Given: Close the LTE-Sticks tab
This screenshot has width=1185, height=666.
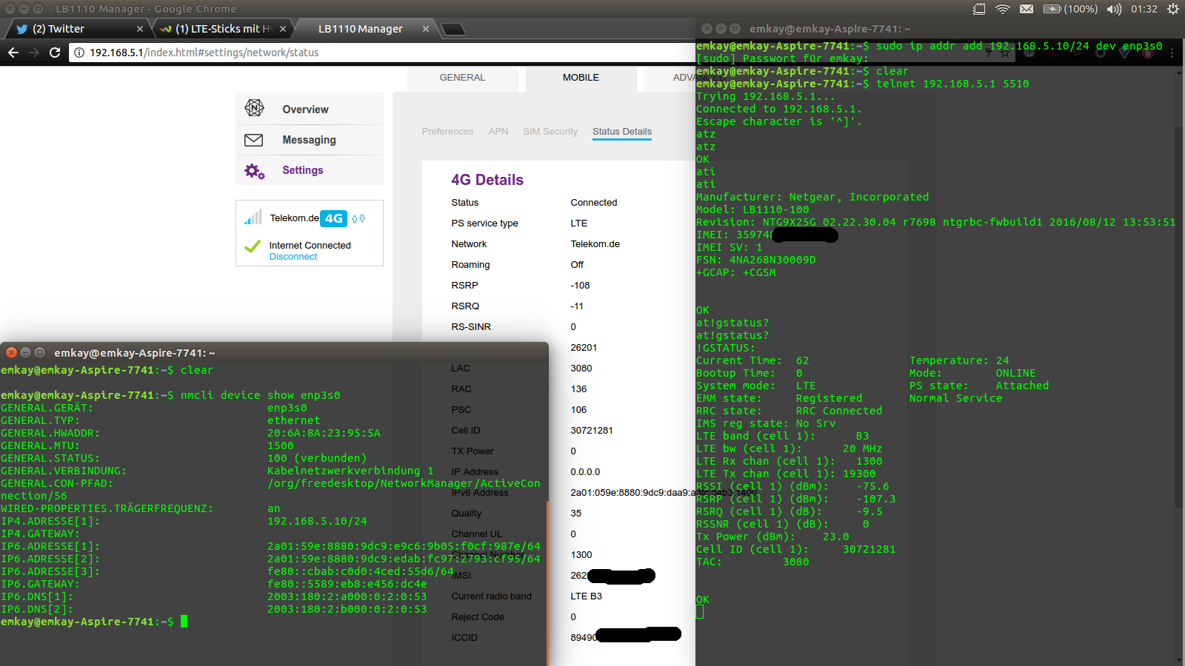Looking at the screenshot, I should 283,29.
